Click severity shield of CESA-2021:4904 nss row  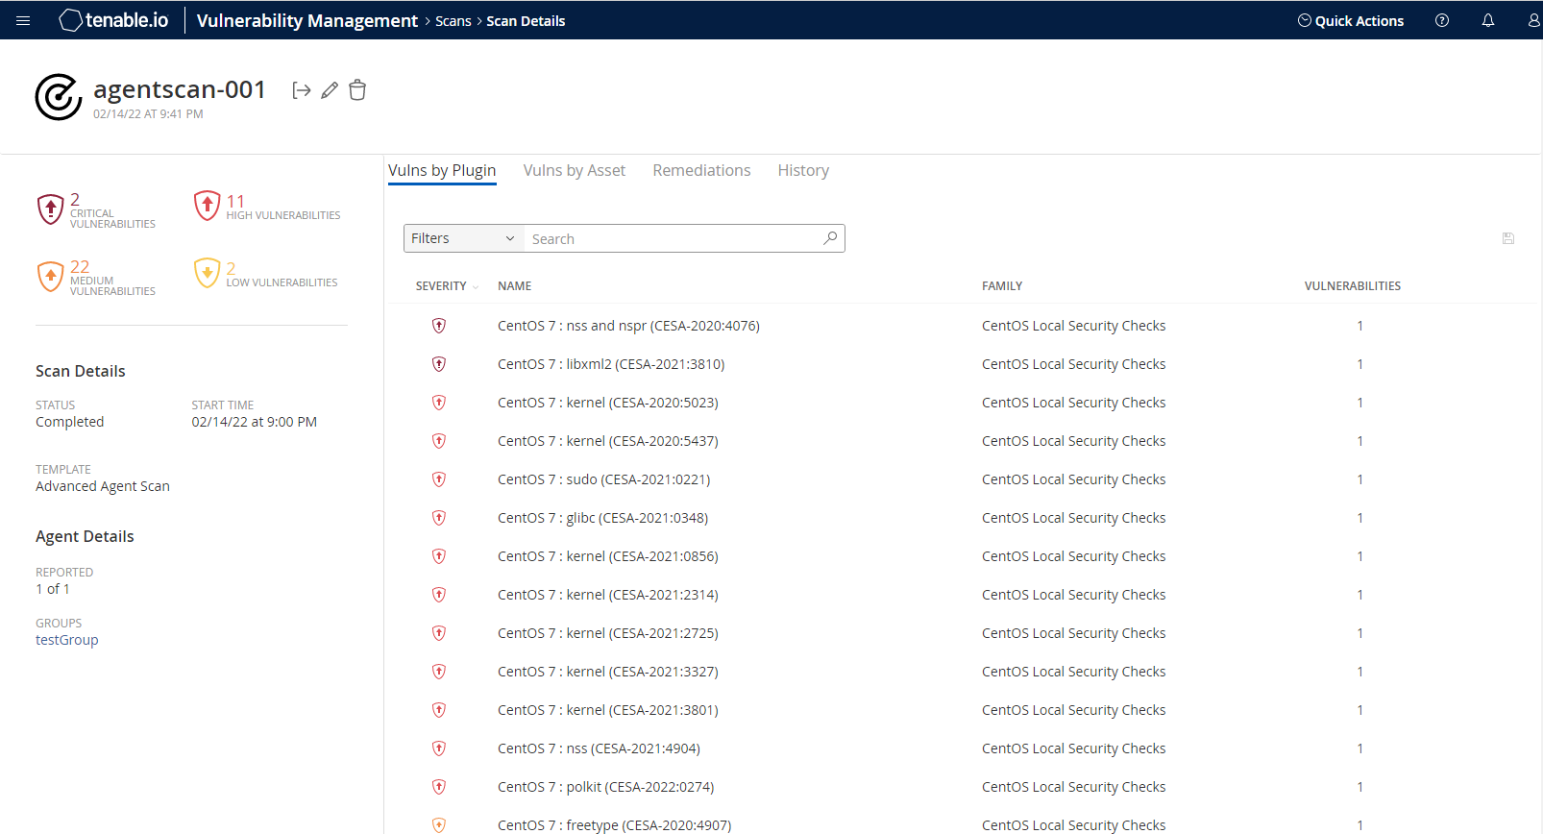coord(439,748)
